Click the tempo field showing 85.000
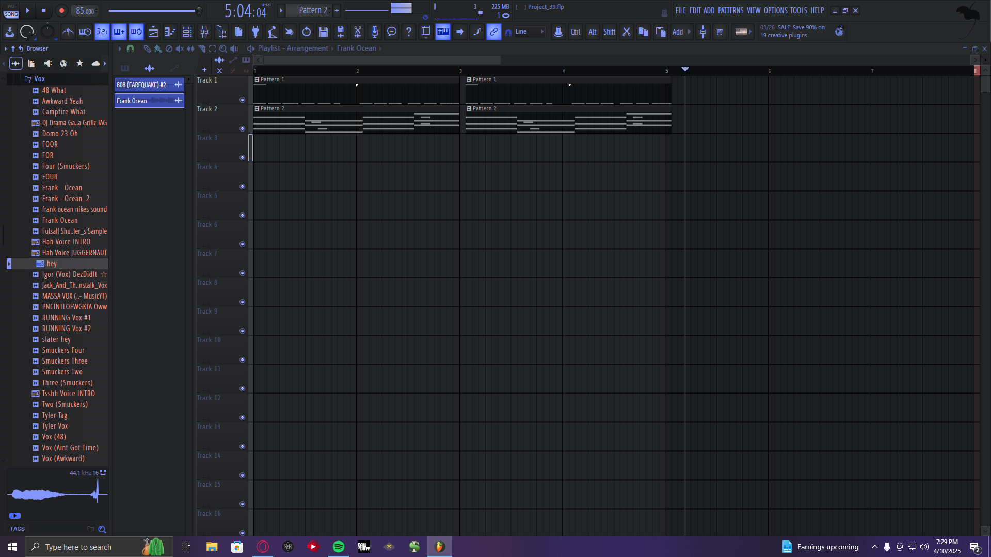991x557 pixels. [x=85, y=11]
